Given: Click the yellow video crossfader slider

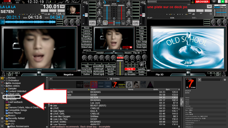Looking at the screenshot, I should [120, 68].
